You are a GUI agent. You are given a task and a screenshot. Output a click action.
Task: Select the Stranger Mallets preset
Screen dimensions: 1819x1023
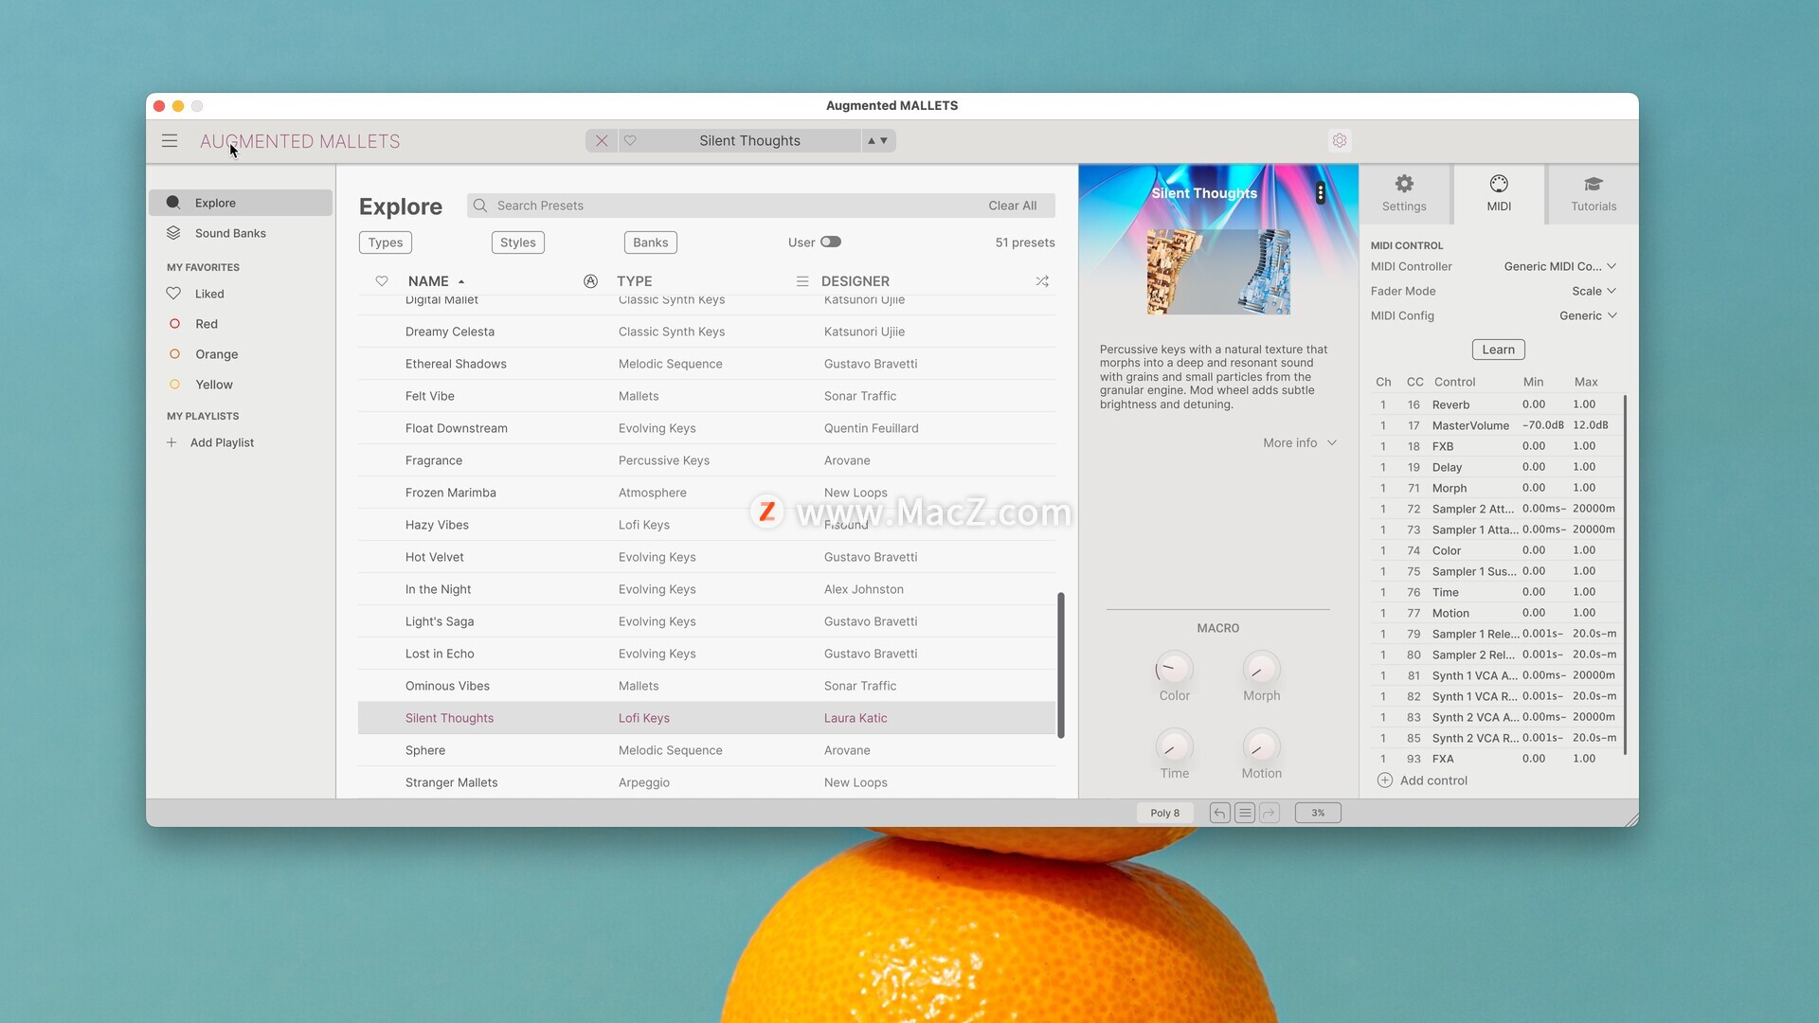[x=707, y=782]
